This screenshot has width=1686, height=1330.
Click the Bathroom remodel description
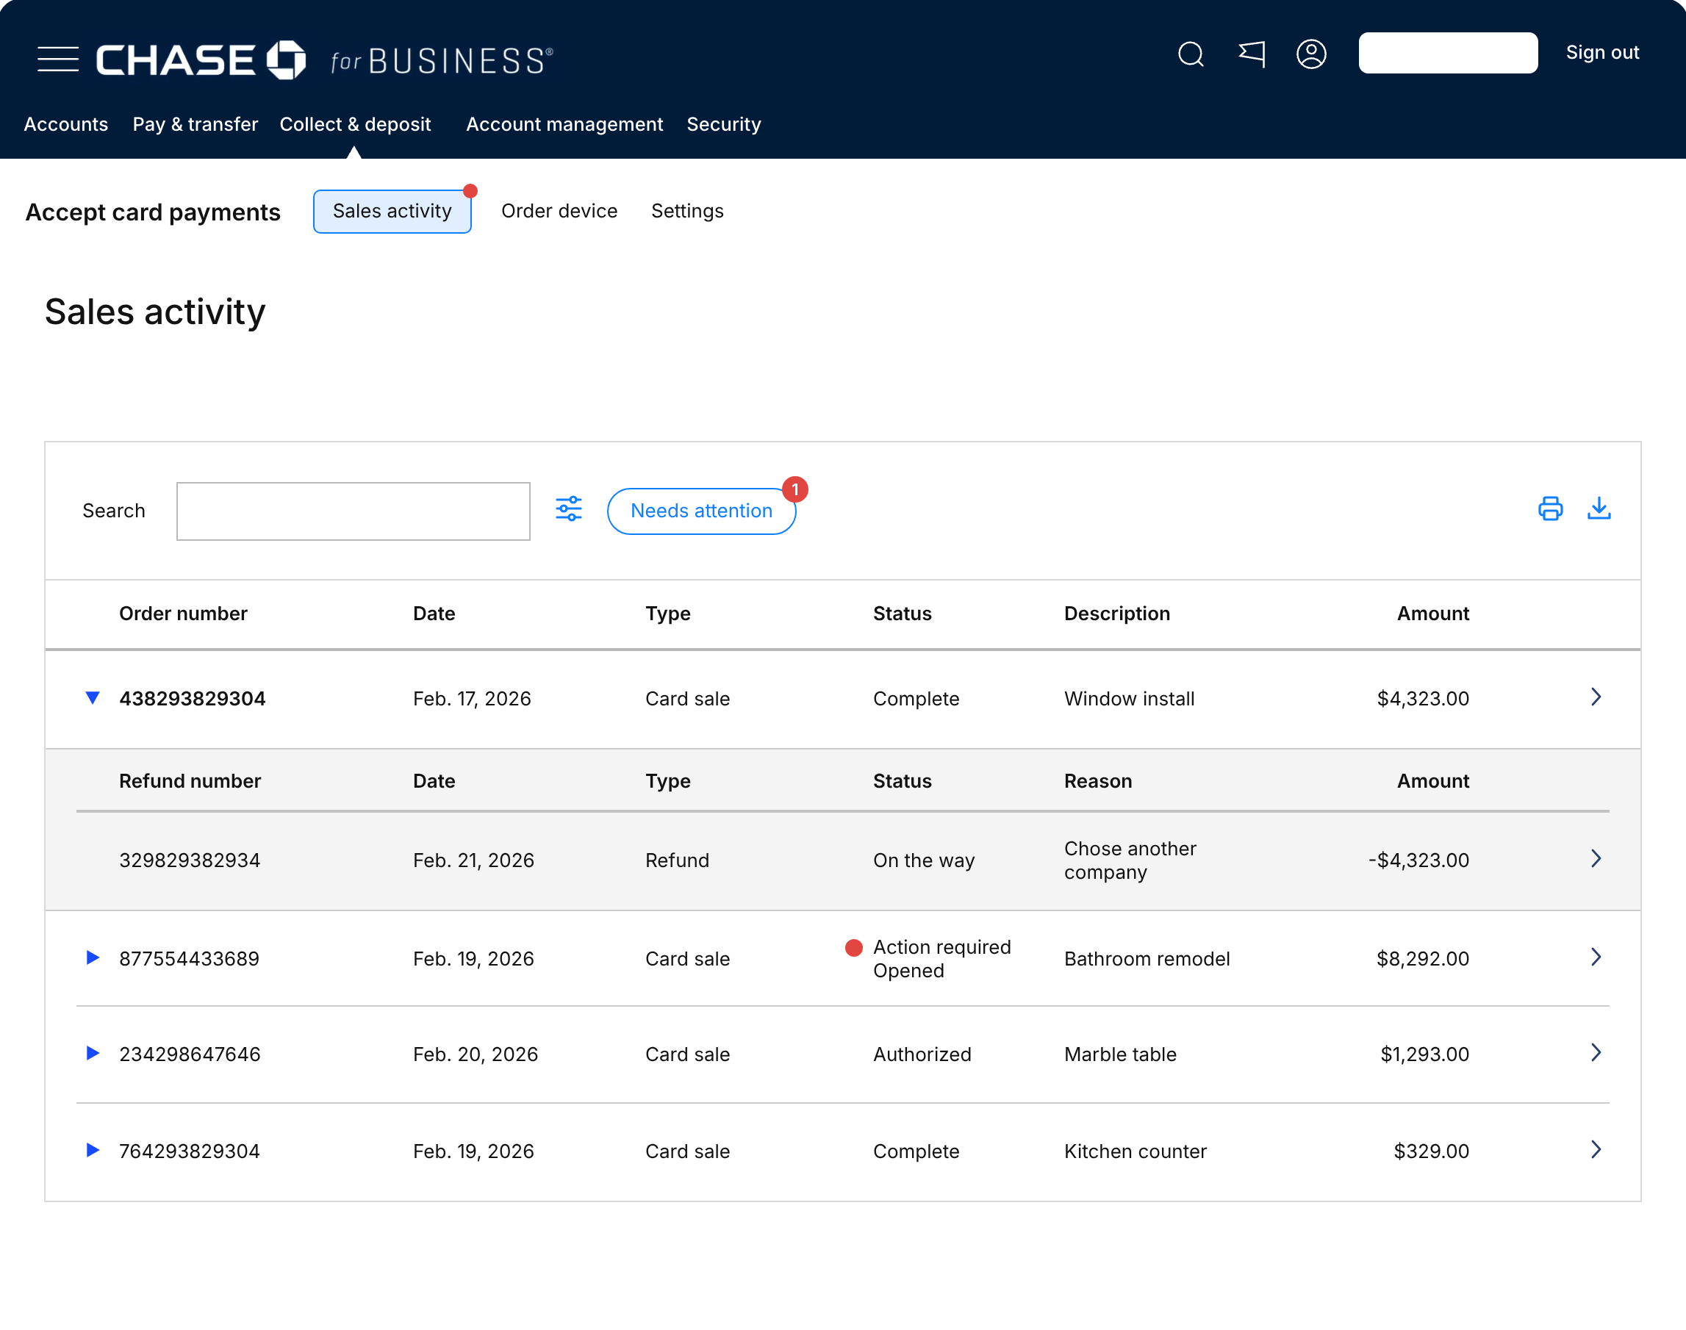pos(1147,959)
